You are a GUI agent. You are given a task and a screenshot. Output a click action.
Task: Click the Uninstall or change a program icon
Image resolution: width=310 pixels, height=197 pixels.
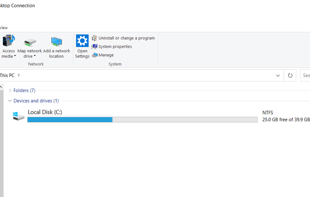pyautogui.click(x=94, y=38)
